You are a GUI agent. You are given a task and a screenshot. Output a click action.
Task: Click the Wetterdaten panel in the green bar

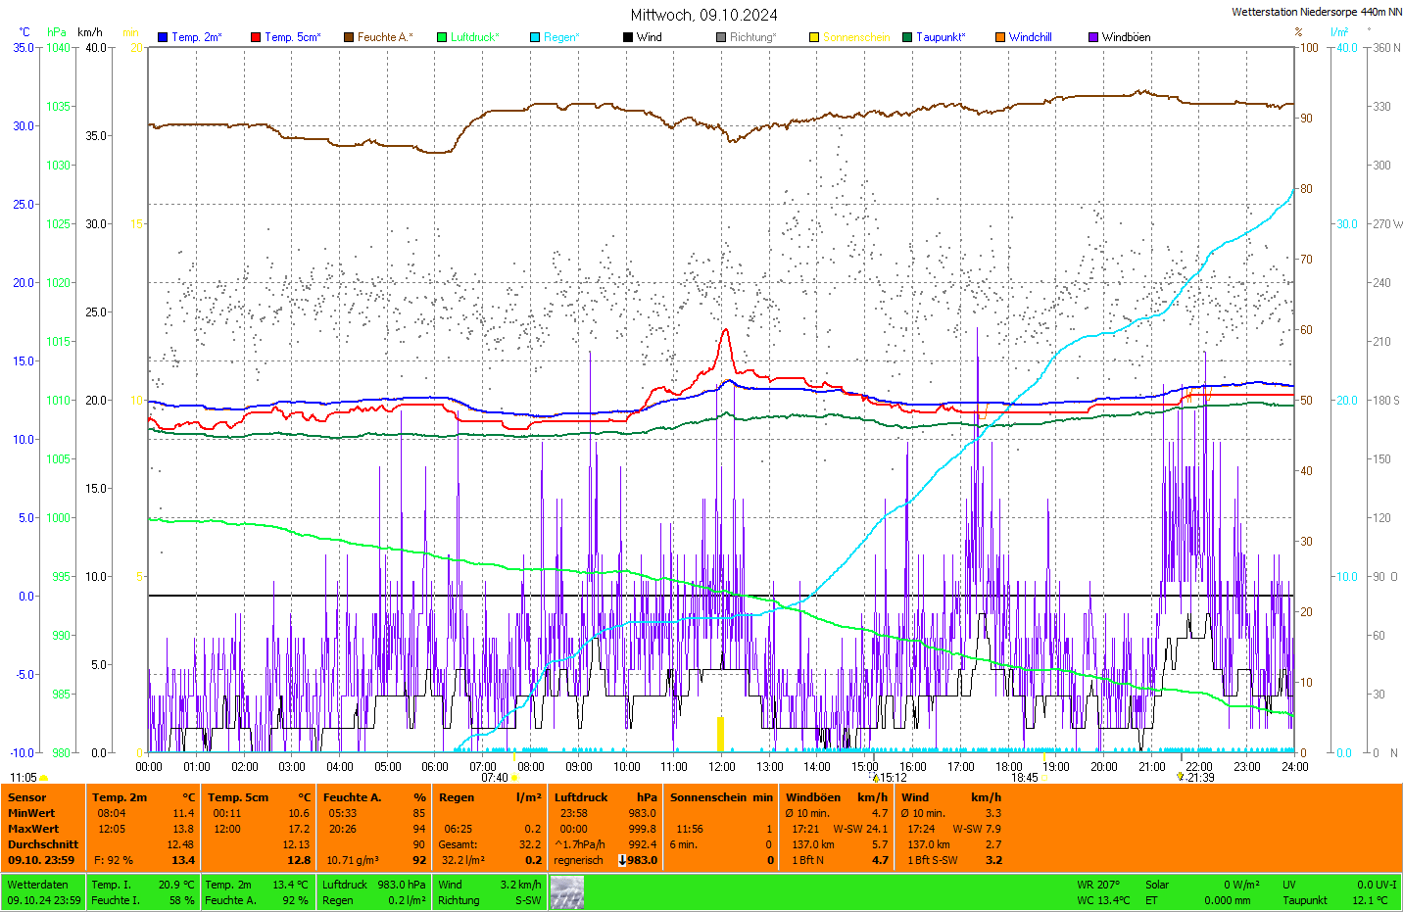[x=43, y=892]
